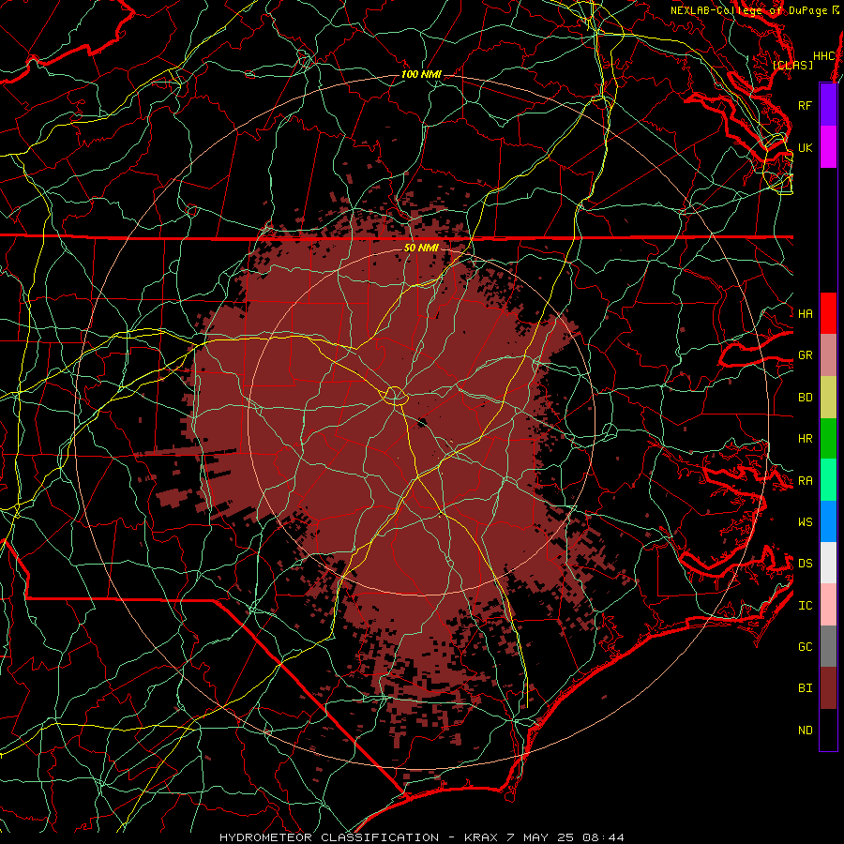Click the "NEXLAB-College of DuPage" credit text
This screenshot has height=844, width=844.
coord(748,10)
